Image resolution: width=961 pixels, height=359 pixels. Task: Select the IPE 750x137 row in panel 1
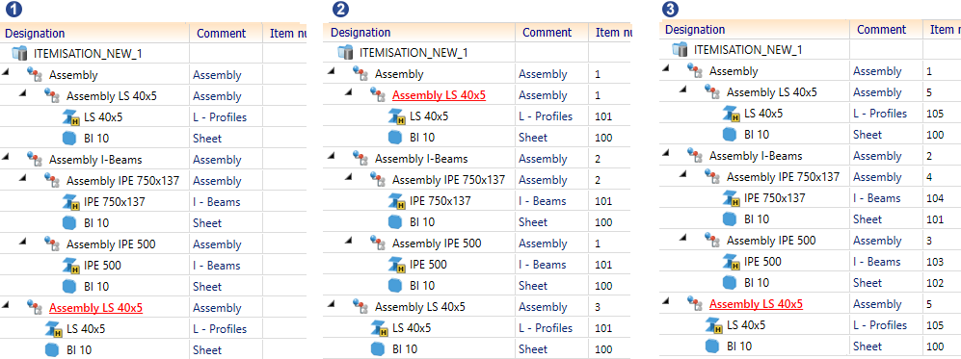click(153, 202)
